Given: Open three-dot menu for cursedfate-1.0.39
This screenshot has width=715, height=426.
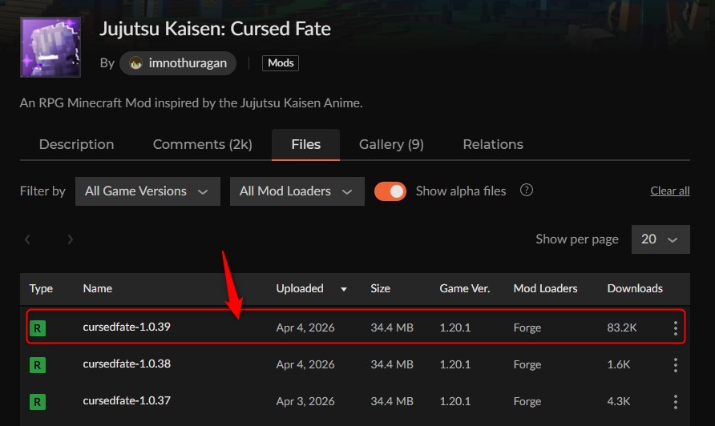Looking at the screenshot, I should tap(676, 328).
